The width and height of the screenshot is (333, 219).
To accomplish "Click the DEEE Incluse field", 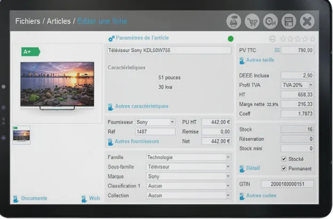I will pos(297,76).
